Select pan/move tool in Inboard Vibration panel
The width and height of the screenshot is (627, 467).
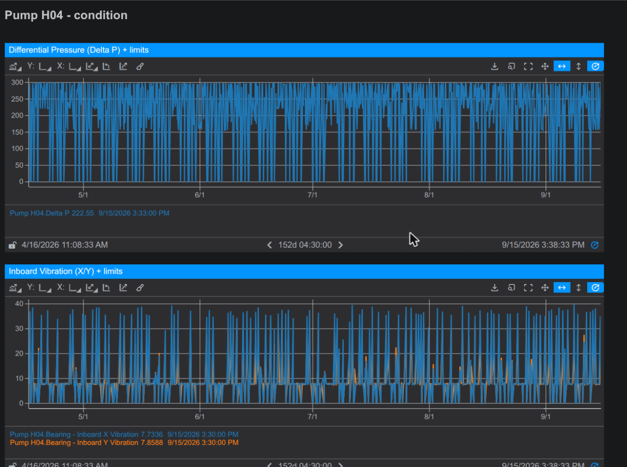(545, 287)
